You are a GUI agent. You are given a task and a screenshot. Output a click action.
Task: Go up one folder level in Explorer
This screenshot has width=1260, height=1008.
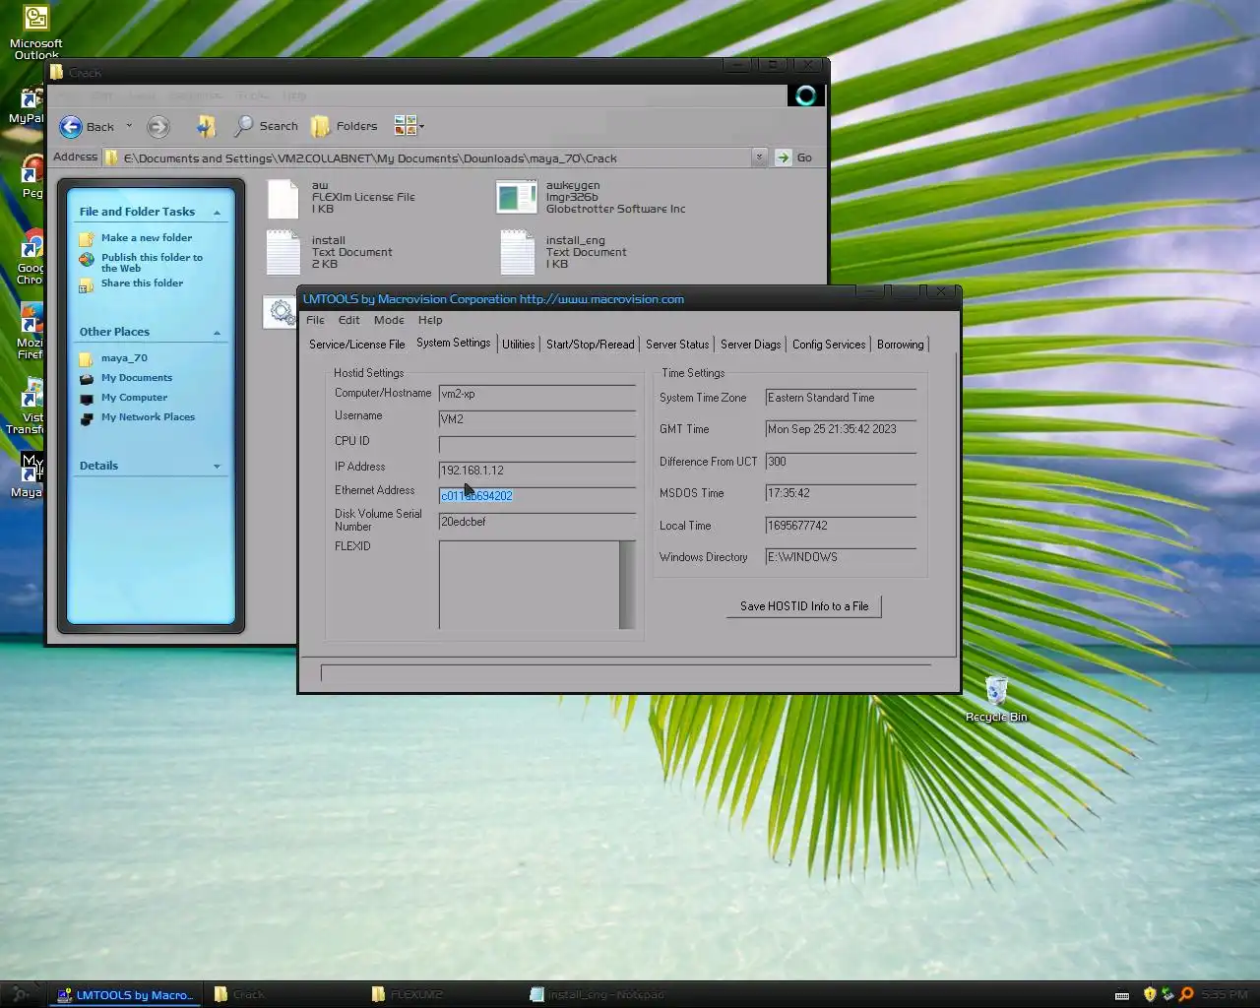206,126
